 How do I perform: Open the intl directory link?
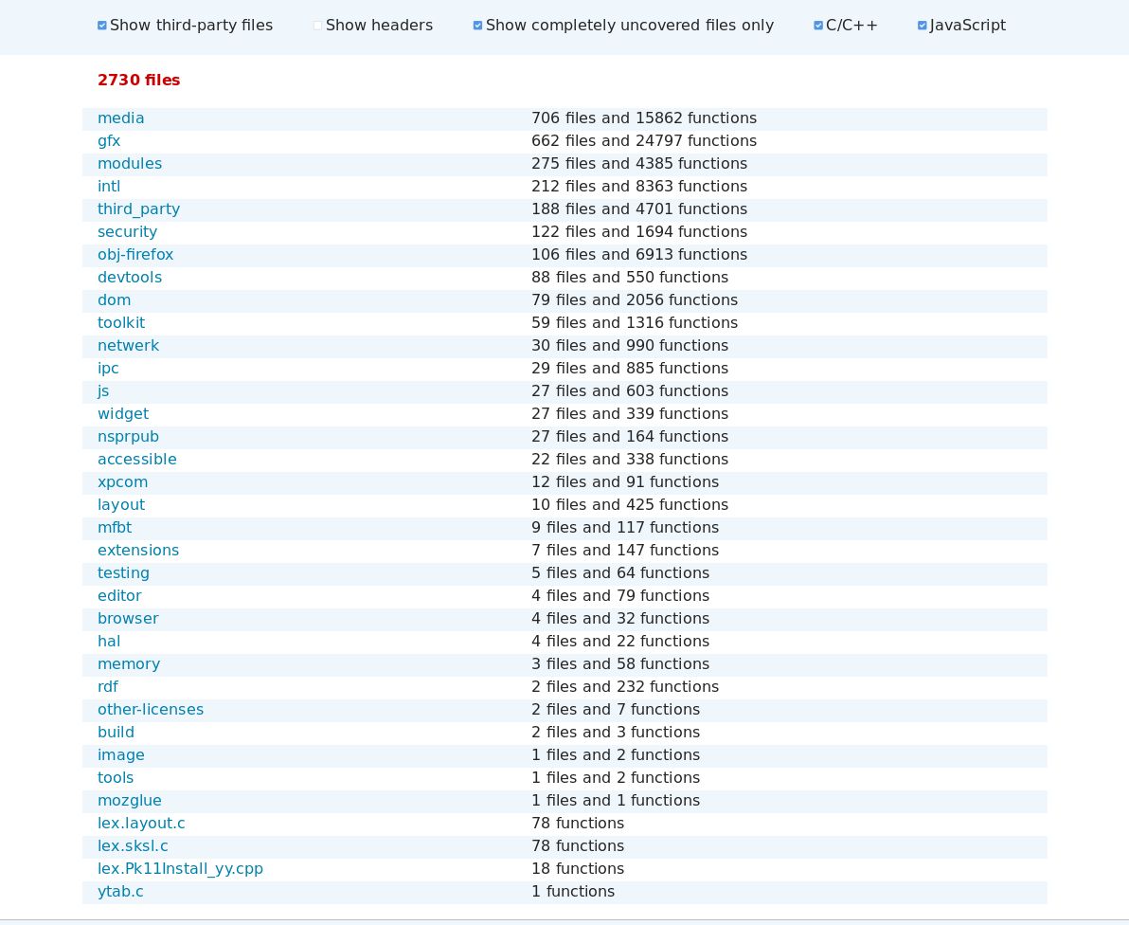pos(109,187)
